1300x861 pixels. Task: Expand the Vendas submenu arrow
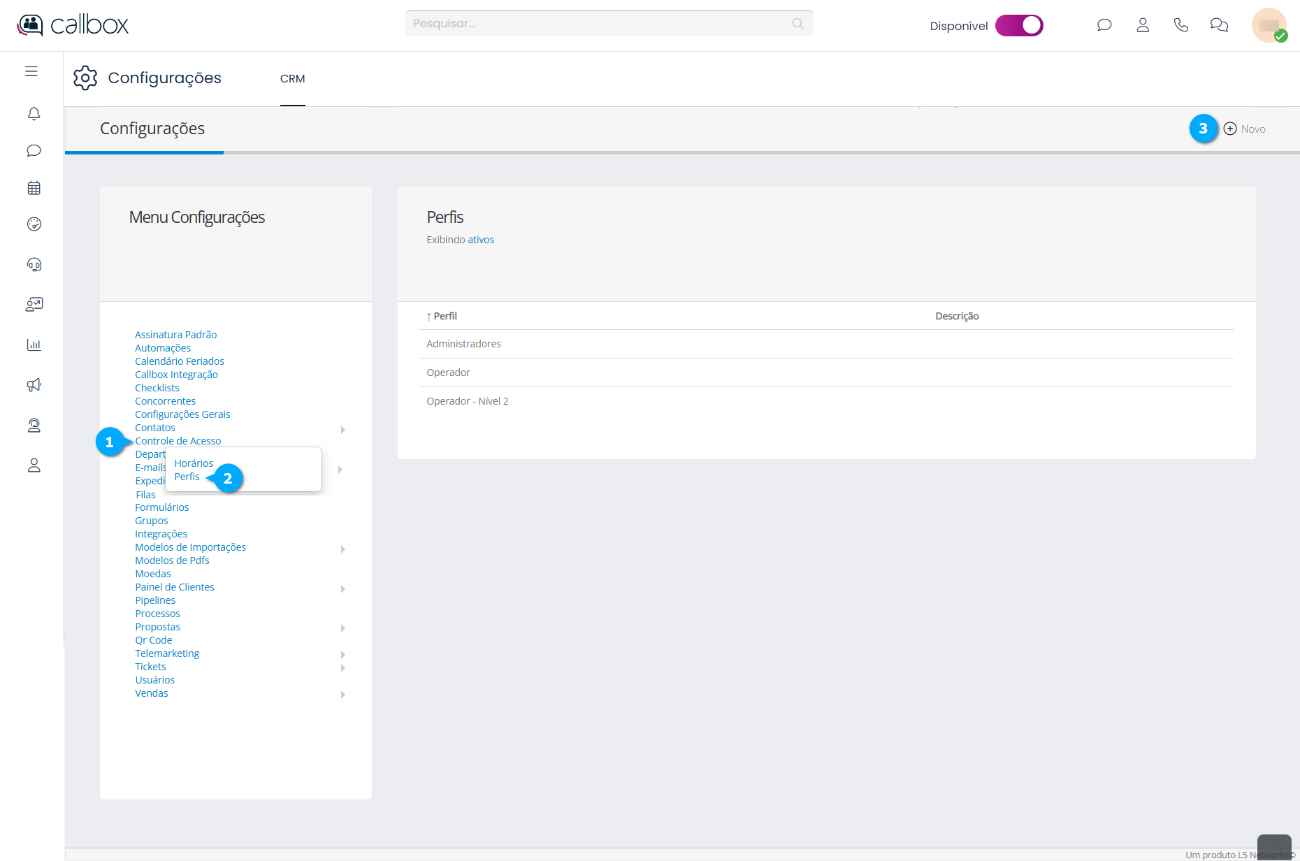click(x=342, y=695)
